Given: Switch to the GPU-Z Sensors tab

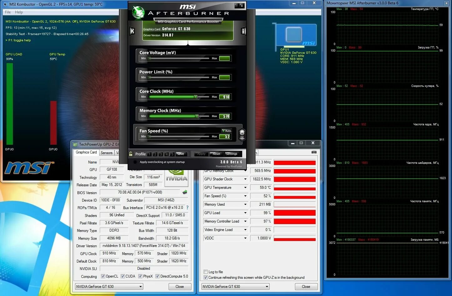Looking at the screenshot, I should (106, 153).
